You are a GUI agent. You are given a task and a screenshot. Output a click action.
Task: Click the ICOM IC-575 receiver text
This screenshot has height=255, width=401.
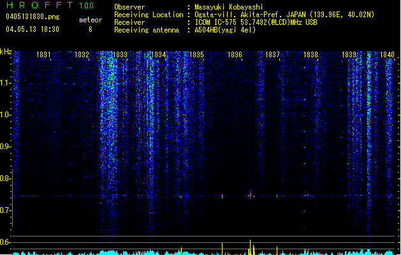256,22
